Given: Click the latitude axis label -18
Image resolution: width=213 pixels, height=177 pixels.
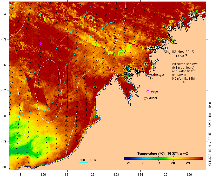Looking at the screenshot, I should (x=3, y=116).
